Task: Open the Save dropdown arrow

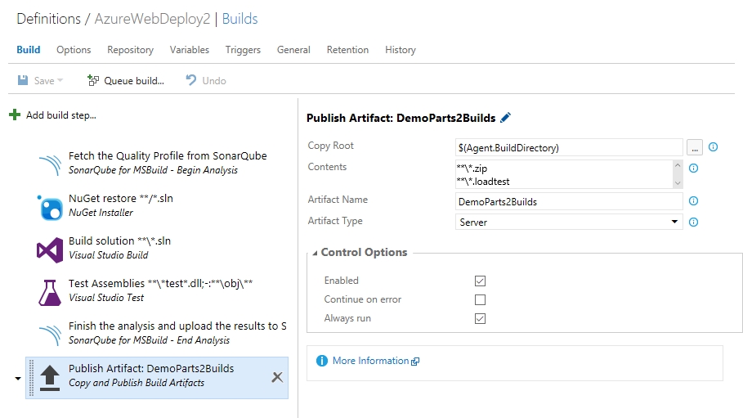Action: point(60,81)
